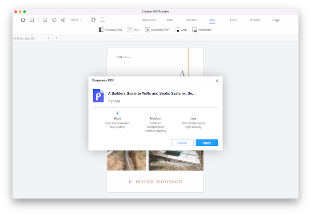
Task: Click the septic tank photo
Action: (176, 160)
